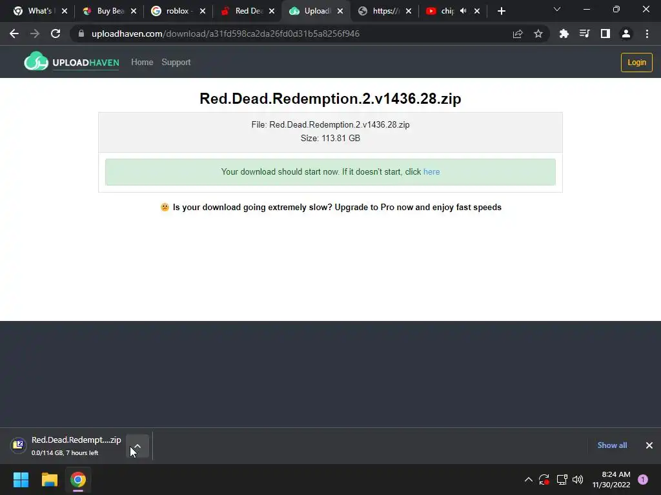Screen dimensions: 661x495
Task: Close the What's tab
Action: 65,11
